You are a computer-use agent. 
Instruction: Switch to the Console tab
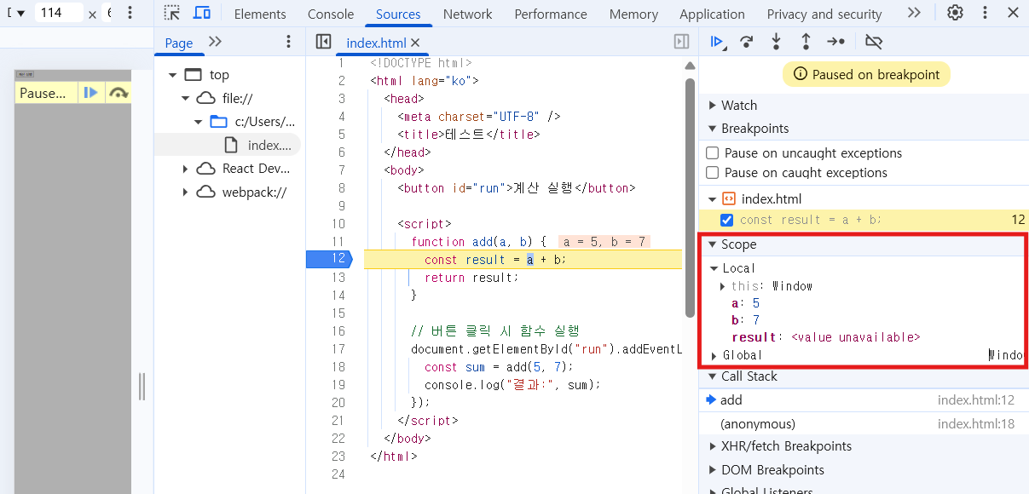pos(331,14)
